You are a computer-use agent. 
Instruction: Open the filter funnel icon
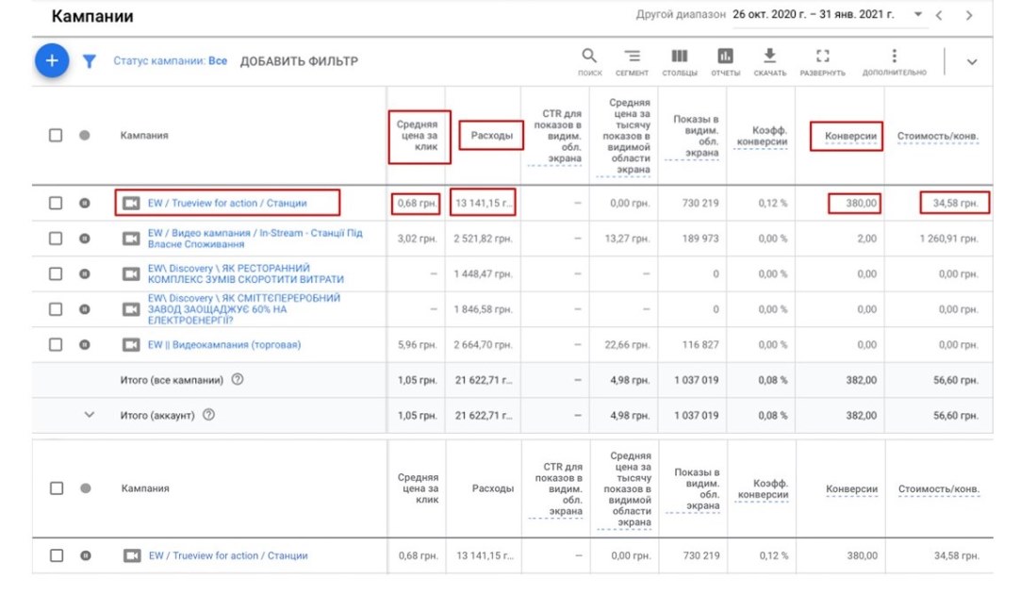[90, 61]
